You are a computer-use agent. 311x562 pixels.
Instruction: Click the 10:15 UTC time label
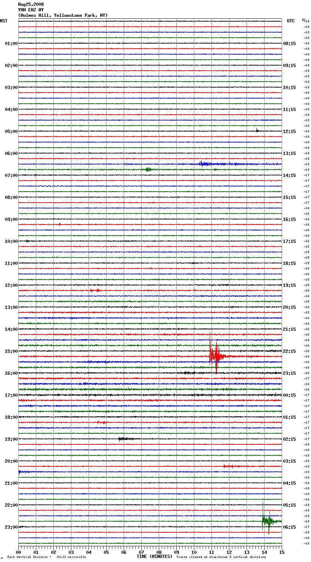[289, 88]
